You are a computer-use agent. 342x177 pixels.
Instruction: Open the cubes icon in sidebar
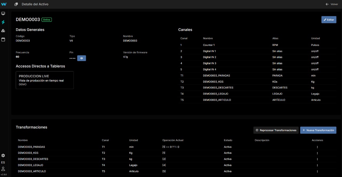tap(3, 31)
